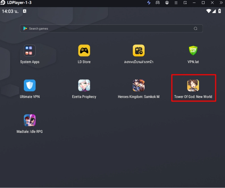Click the Wi-Fi status icon
The width and height of the screenshot is (225, 188).
point(209,11)
